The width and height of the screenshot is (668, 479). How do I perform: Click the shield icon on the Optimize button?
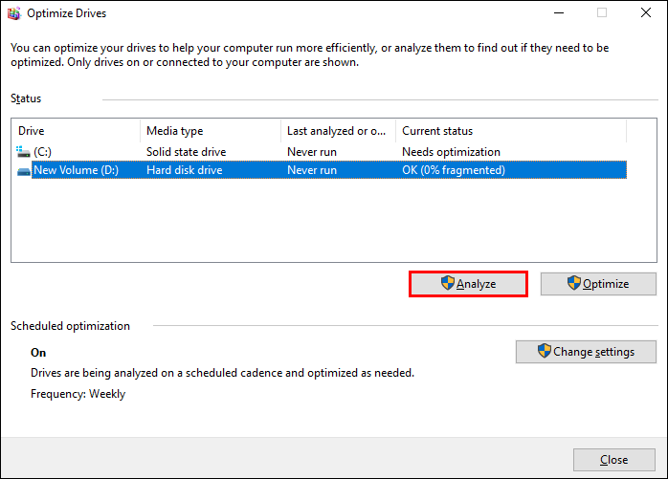(573, 284)
